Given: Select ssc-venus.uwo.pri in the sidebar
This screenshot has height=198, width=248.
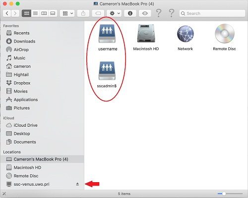Looking at the screenshot, I should 42,184.
